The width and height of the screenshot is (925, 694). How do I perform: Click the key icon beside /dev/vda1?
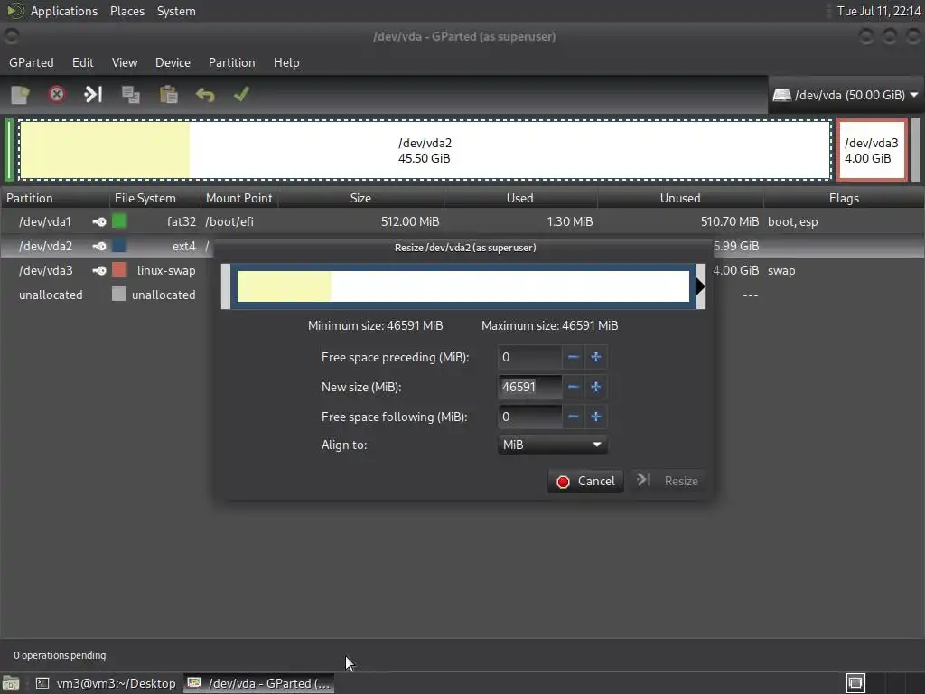99,222
